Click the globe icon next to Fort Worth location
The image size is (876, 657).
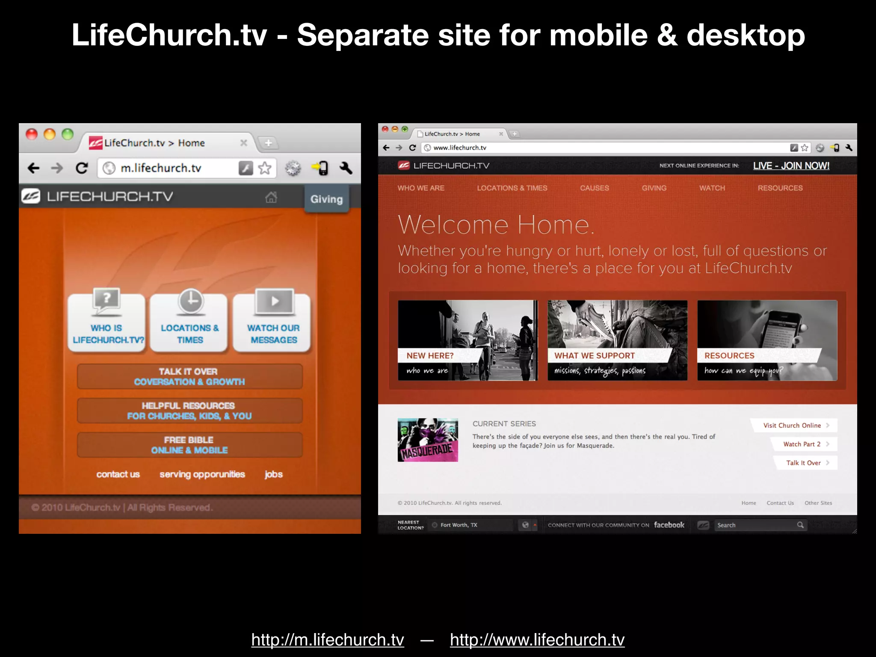point(525,525)
